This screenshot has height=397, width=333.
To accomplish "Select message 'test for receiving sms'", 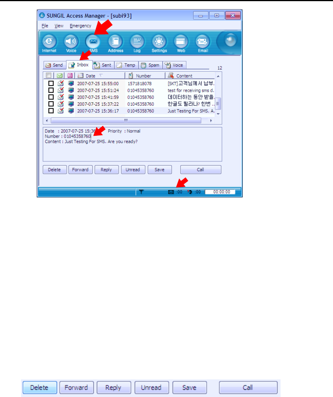I will [x=129, y=90].
